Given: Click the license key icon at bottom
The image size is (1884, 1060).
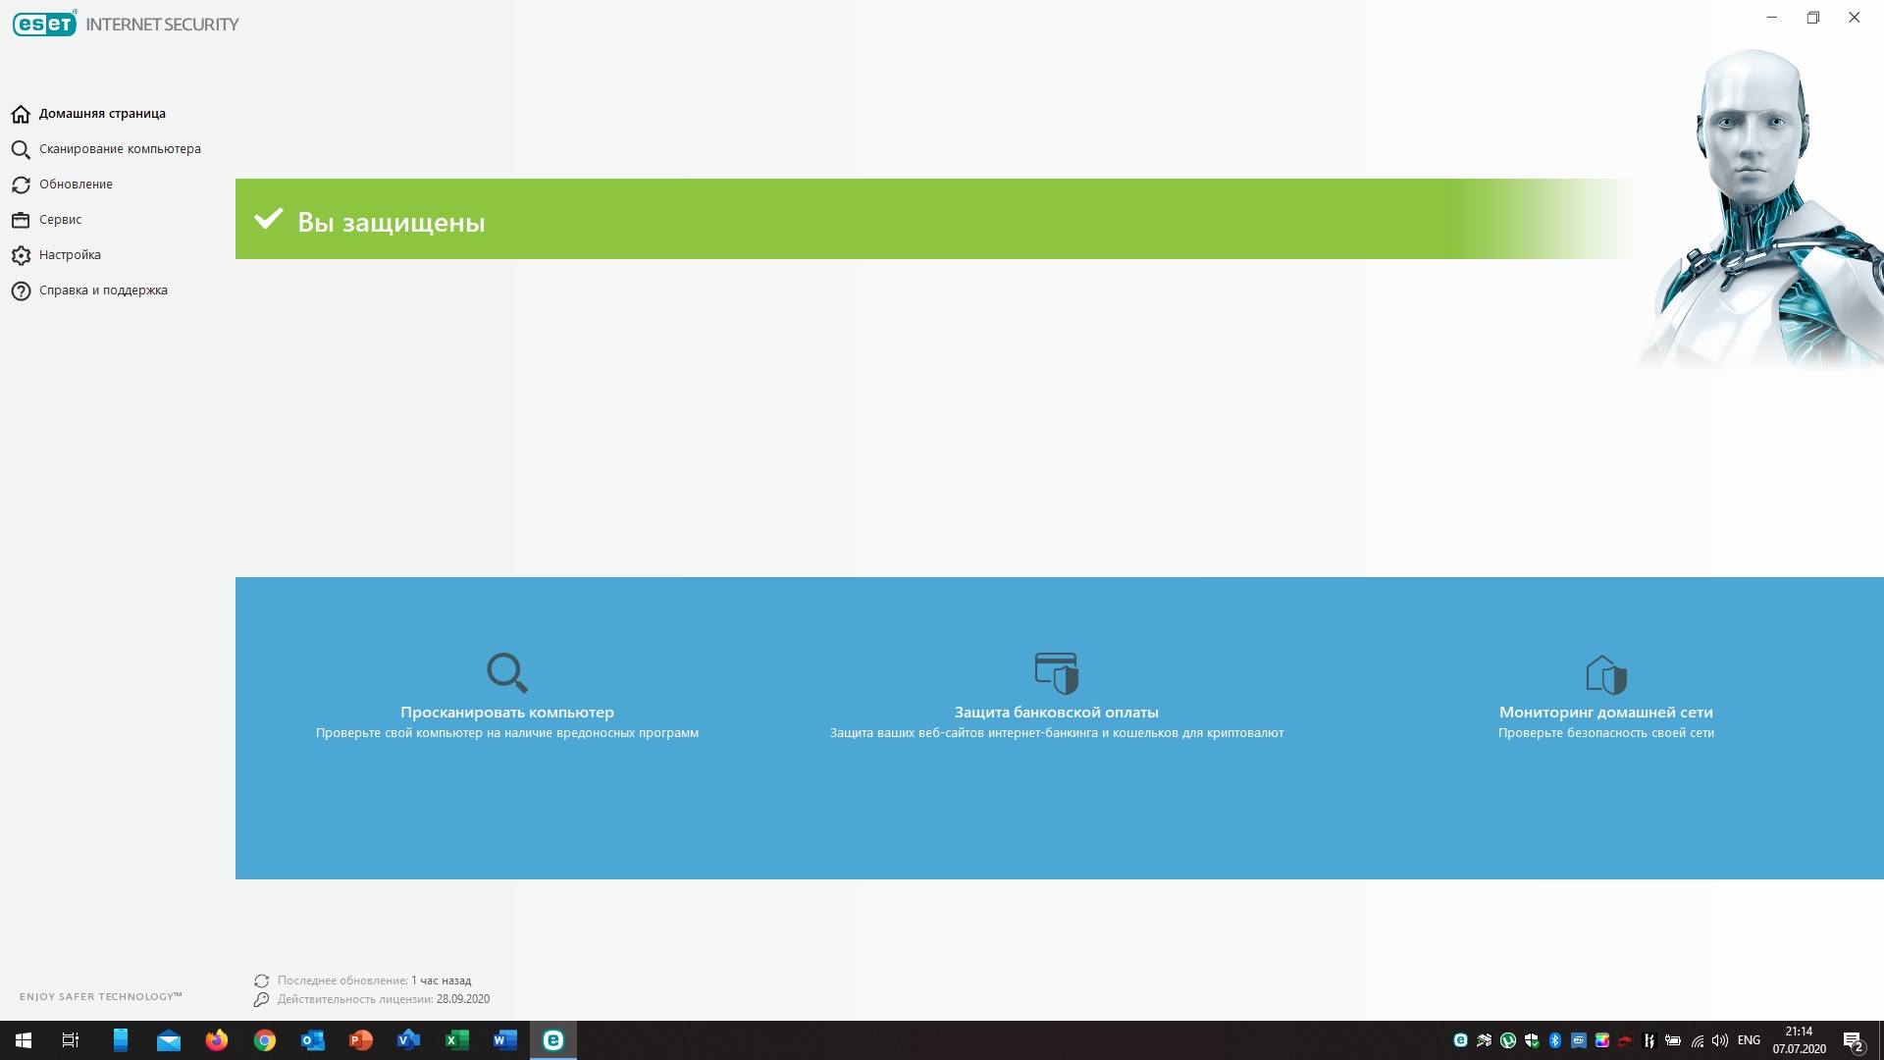Looking at the screenshot, I should (x=261, y=999).
